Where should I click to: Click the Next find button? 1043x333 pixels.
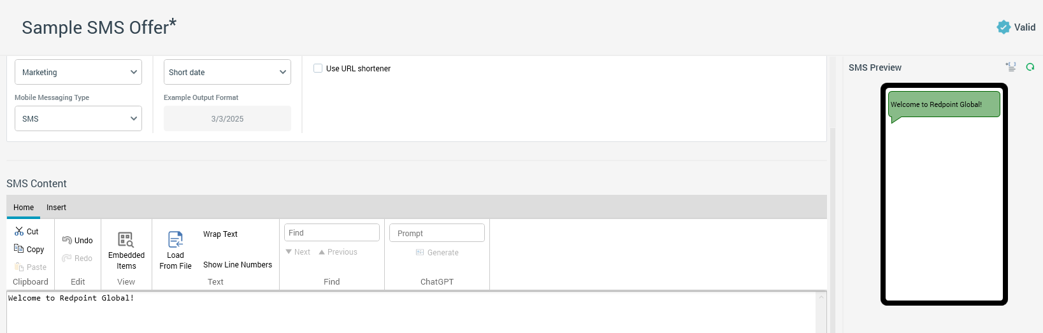click(298, 252)
